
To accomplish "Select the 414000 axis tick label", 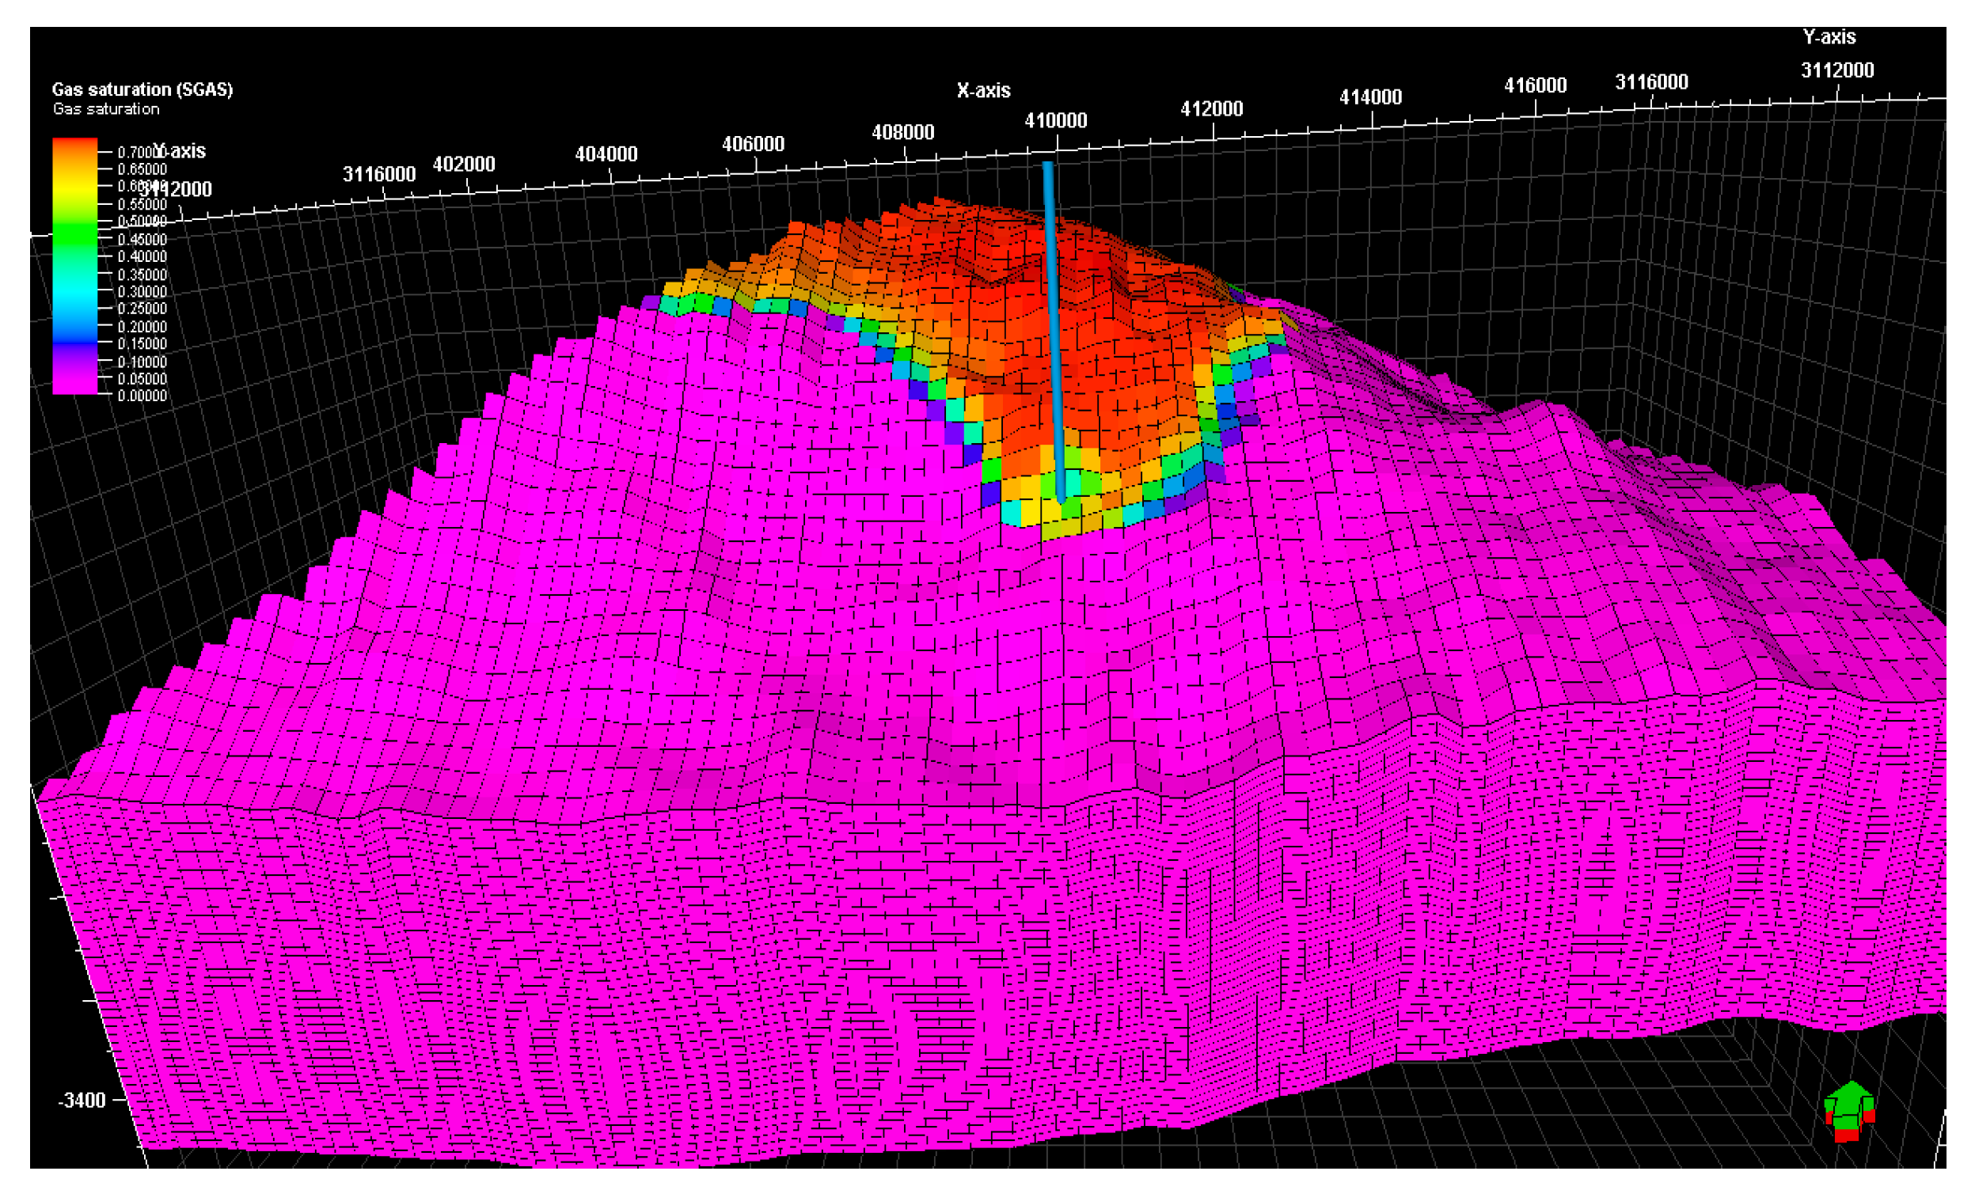I will pos(1371,97).
